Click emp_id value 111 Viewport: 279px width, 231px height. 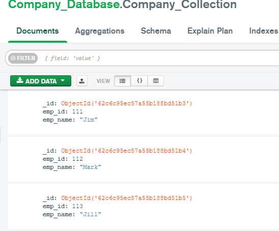tap(77, 111)
